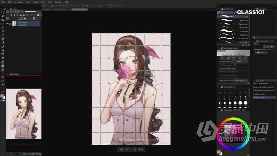Select the Airbrush tool
277x156 pixels.
tap(3, 50)
